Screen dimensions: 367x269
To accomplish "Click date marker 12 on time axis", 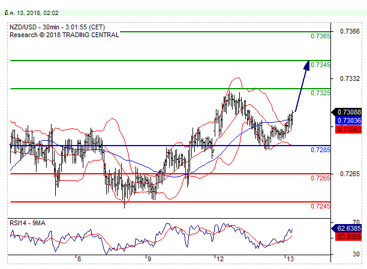I will pos(220,259).
